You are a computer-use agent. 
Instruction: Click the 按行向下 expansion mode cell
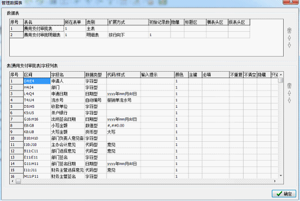[128, 35]
